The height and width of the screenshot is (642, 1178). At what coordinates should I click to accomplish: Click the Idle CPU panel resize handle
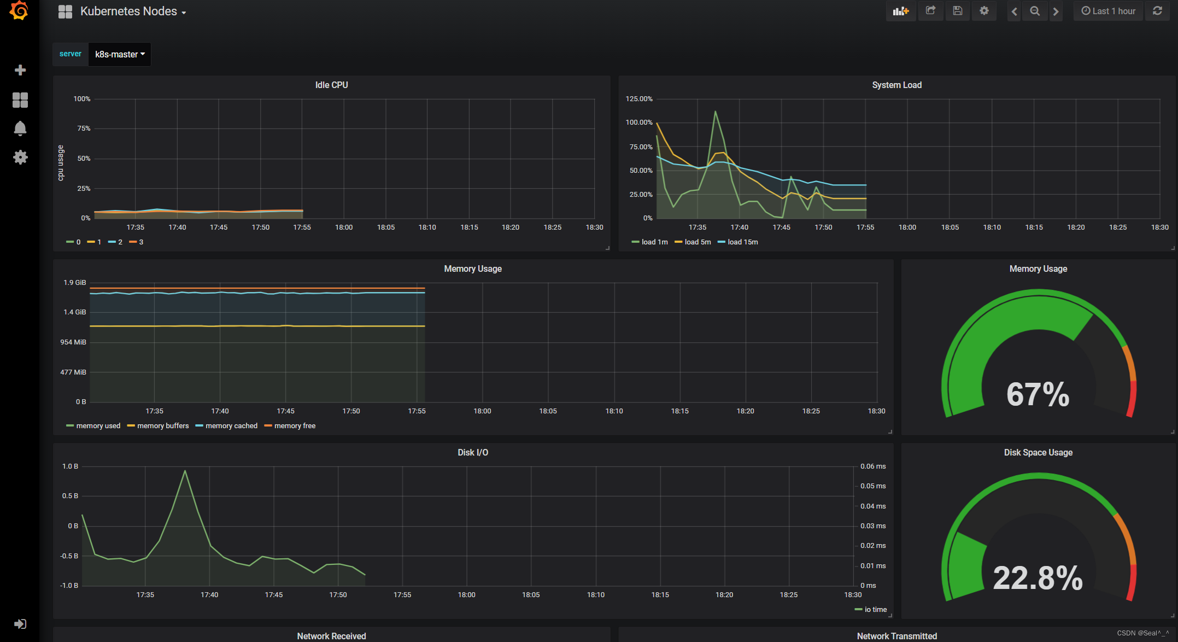tap(607, 248)
